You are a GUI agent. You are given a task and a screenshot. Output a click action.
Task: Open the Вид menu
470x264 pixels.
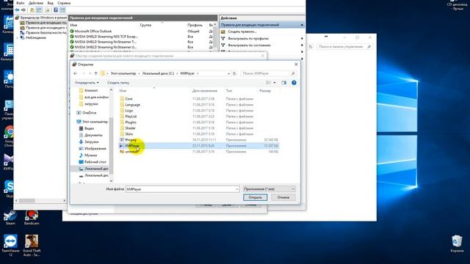pos(51,3)
